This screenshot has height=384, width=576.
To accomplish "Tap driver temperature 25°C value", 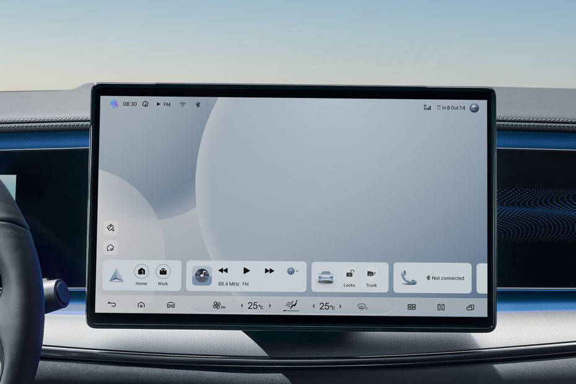I will [255, 306].
